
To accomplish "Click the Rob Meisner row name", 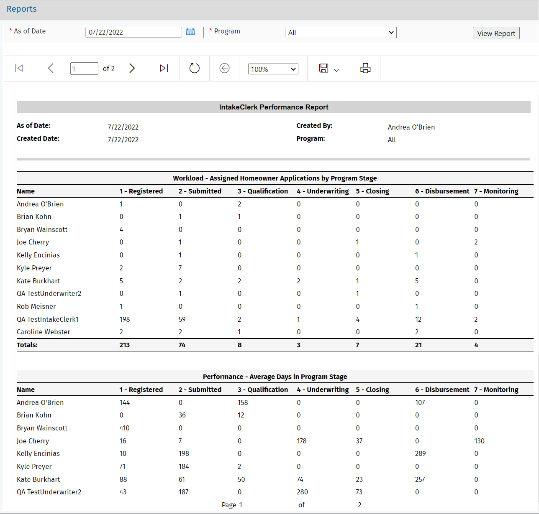I will [36, 306].
